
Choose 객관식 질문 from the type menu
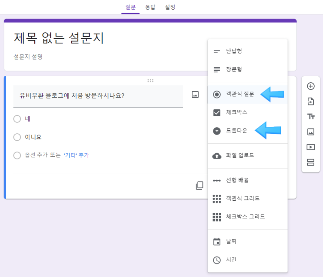[x=248, y=95]
